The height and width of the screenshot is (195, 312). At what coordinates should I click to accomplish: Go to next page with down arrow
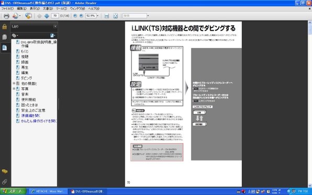(x=47, y=16)
